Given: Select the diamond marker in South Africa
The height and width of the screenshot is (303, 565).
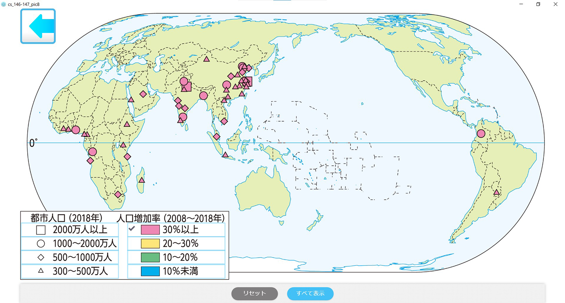Looking at the screenshot, I should coord(118,195).
